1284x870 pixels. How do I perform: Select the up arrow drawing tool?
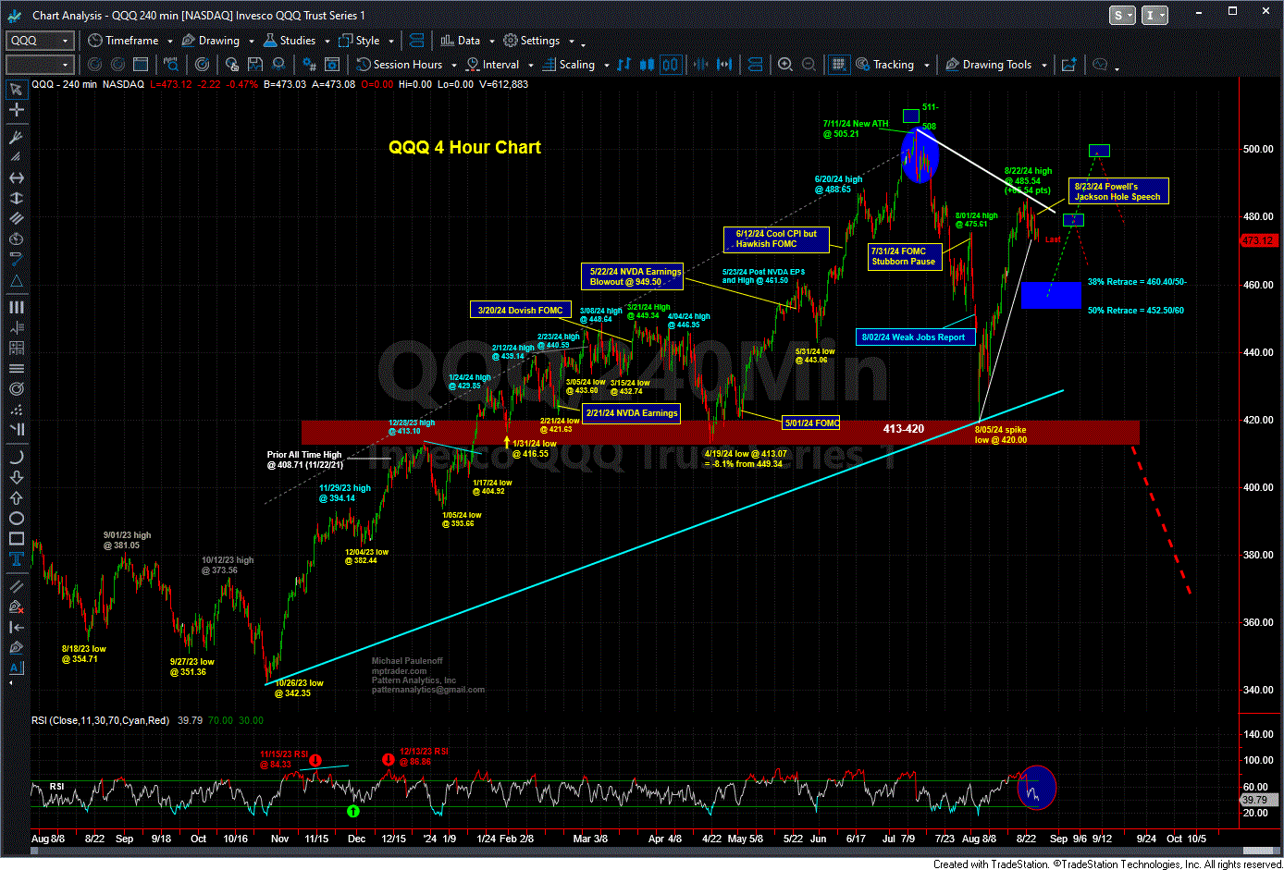[x=16, y=497]
